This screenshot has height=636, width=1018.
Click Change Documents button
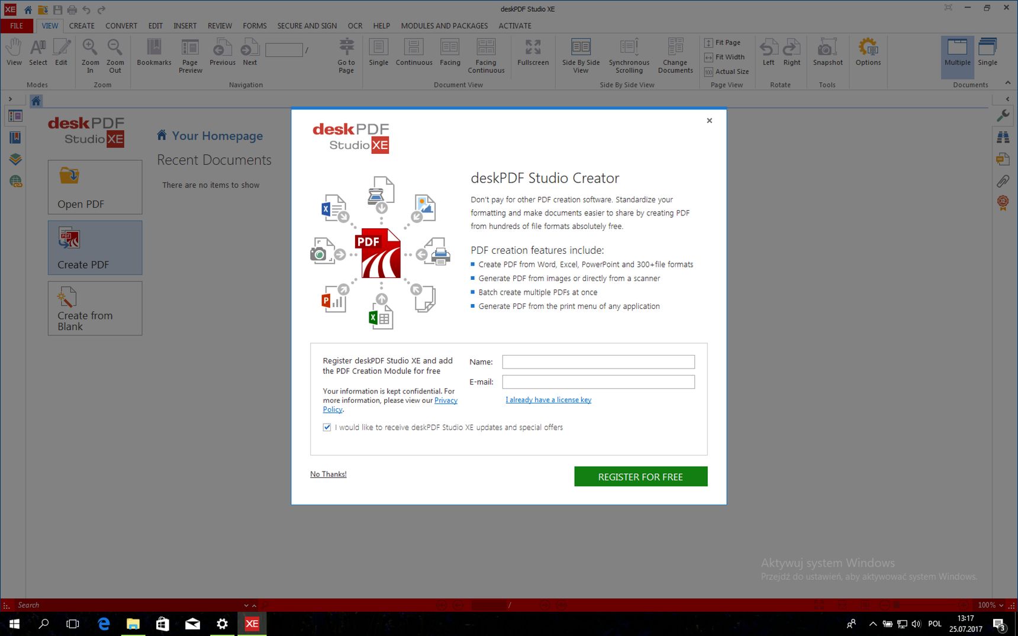675,56
